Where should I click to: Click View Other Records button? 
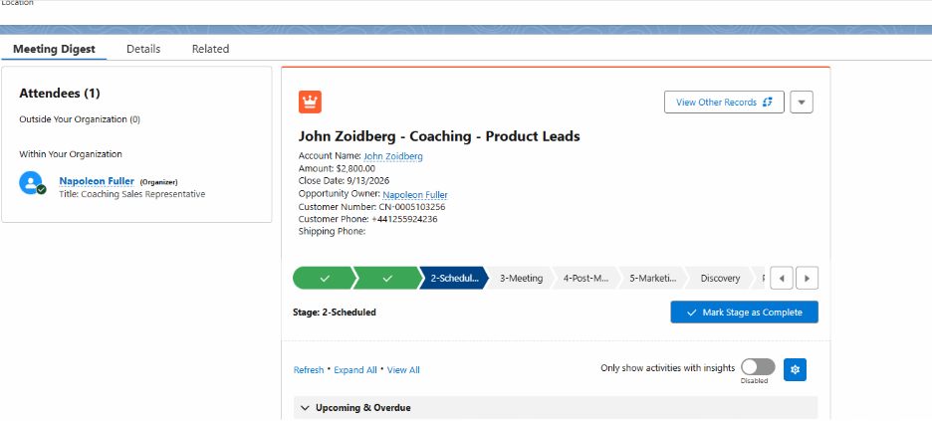724,103
